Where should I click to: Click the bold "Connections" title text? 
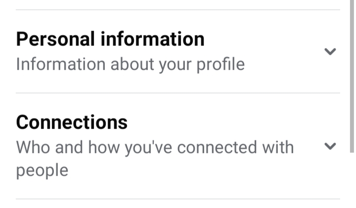point(72,122)
